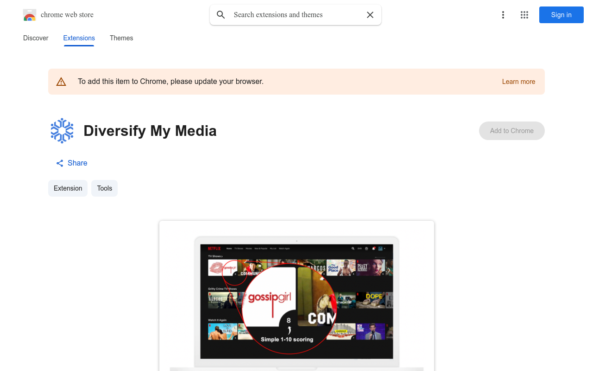Open the Google apps grid
The image size is (593, 371).
point(524,15)
